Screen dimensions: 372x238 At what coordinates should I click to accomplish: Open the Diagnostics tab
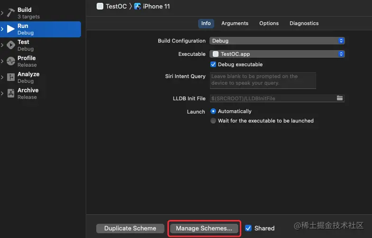(x=304, y=23)
